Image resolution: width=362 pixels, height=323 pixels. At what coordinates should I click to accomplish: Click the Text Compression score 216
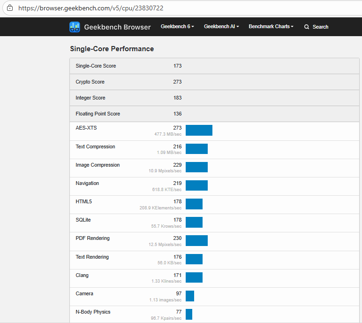(x=178, y=146)
